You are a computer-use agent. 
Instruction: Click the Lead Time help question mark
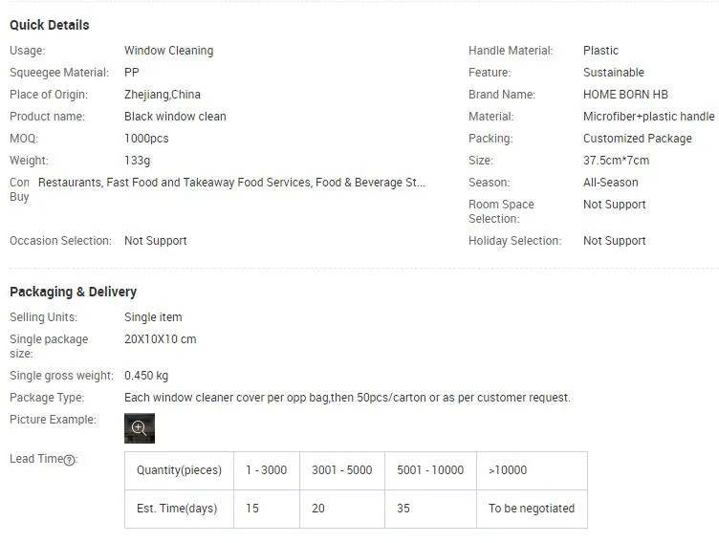coord(69,460)
